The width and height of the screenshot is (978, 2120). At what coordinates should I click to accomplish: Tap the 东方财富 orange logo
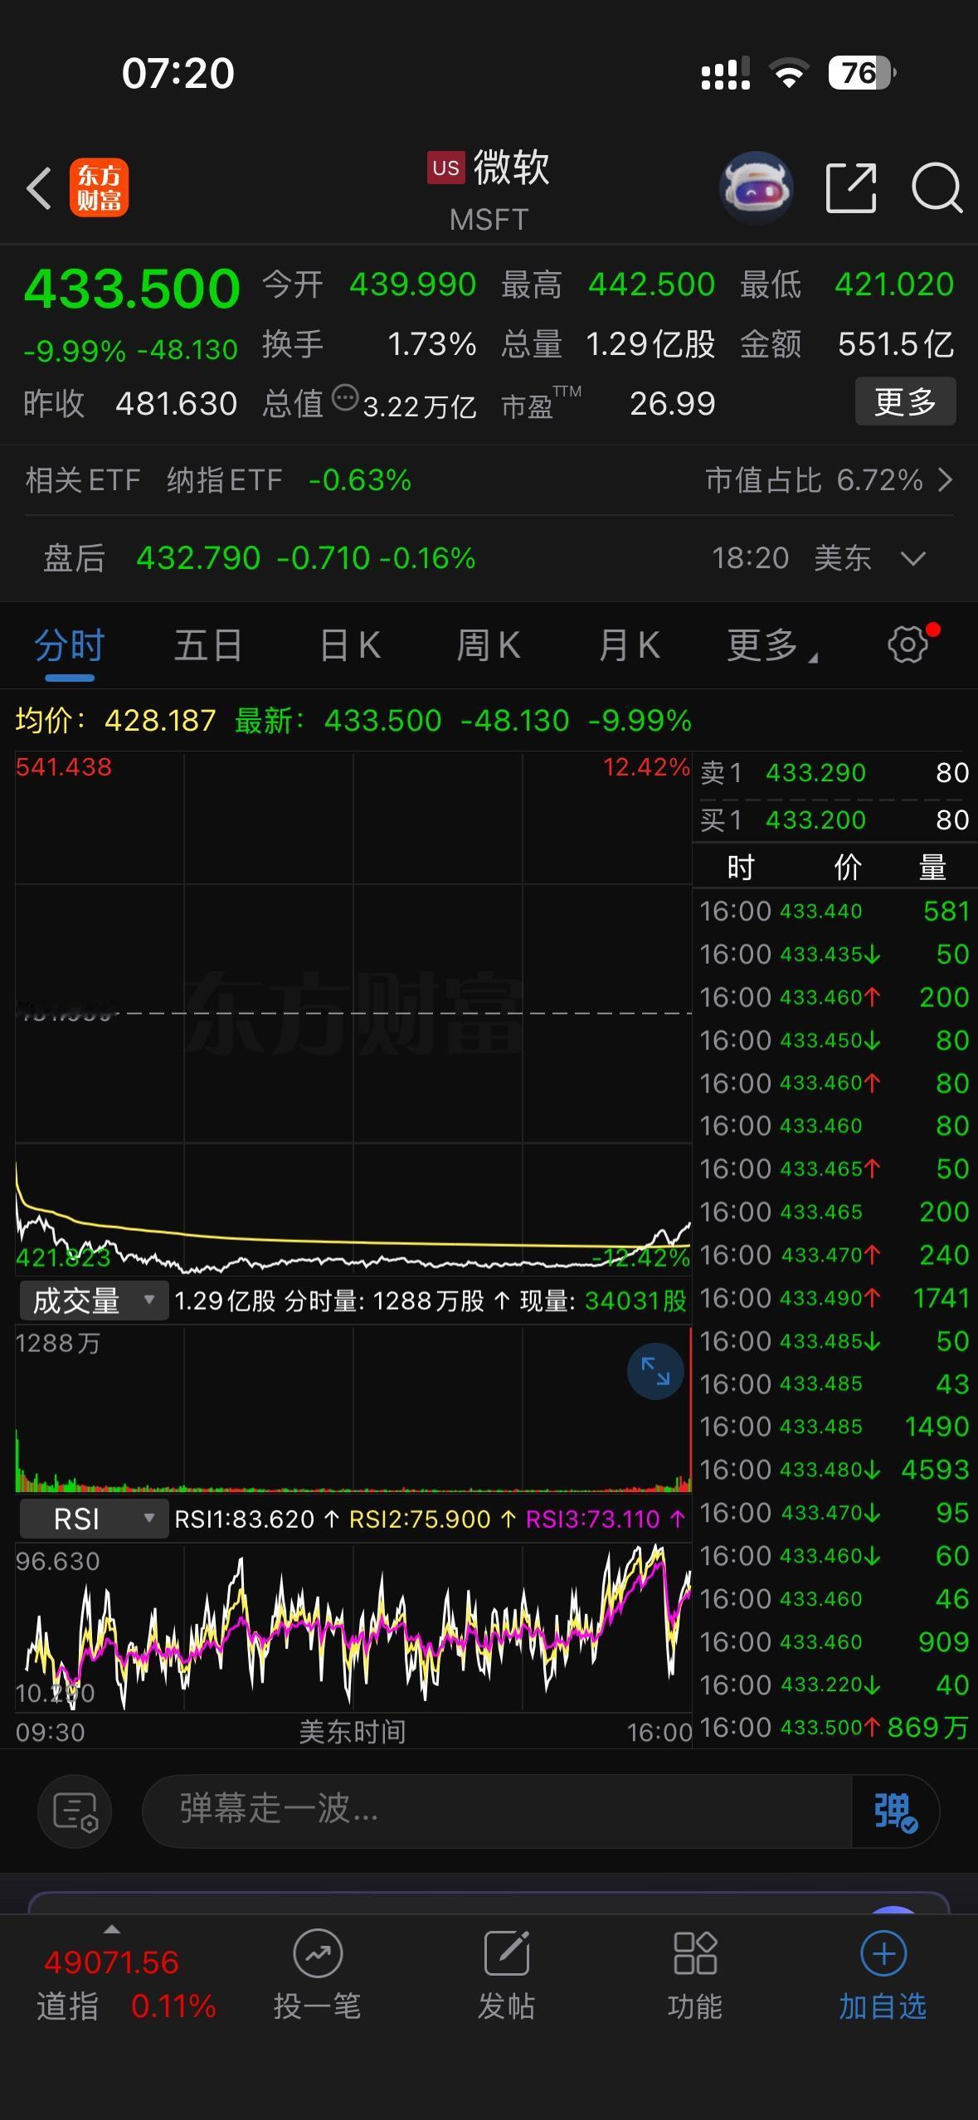(99, 187)
